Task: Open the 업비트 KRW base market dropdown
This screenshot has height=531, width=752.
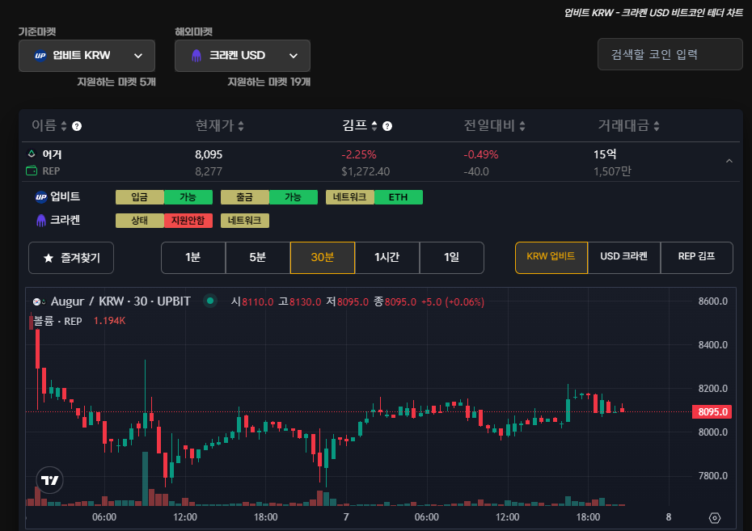Action: tap(87, 56)
